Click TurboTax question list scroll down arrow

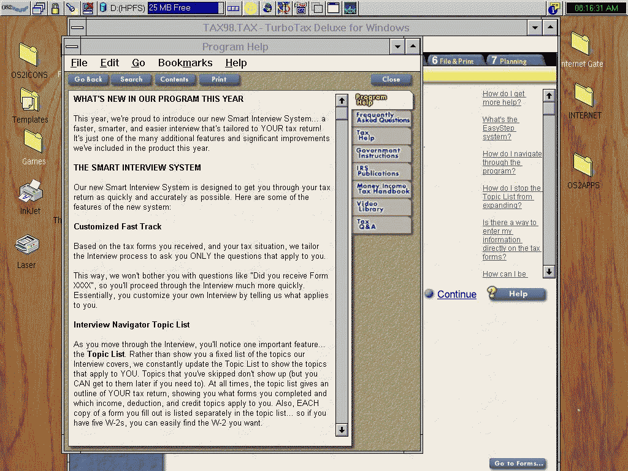[x=549, y=271]
